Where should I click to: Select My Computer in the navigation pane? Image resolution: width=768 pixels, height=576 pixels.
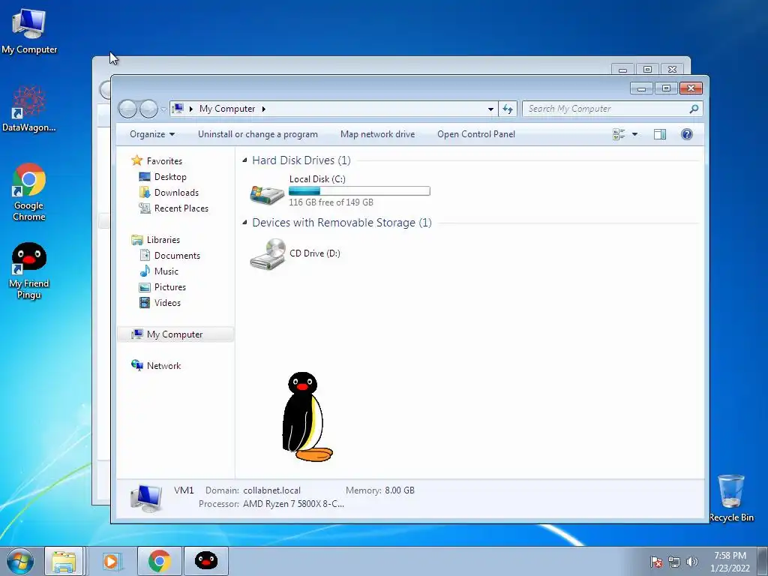[x=175, y=334]
